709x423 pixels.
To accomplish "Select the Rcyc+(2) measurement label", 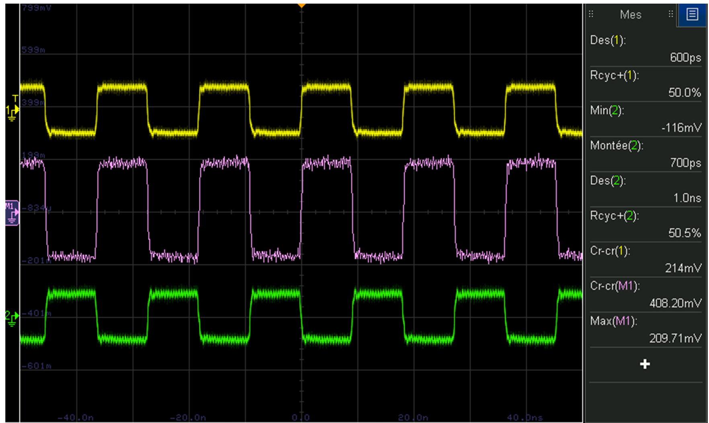I will tap(614, 216).
